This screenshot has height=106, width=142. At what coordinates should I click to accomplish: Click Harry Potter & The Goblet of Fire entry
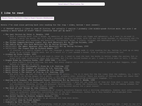35,72
